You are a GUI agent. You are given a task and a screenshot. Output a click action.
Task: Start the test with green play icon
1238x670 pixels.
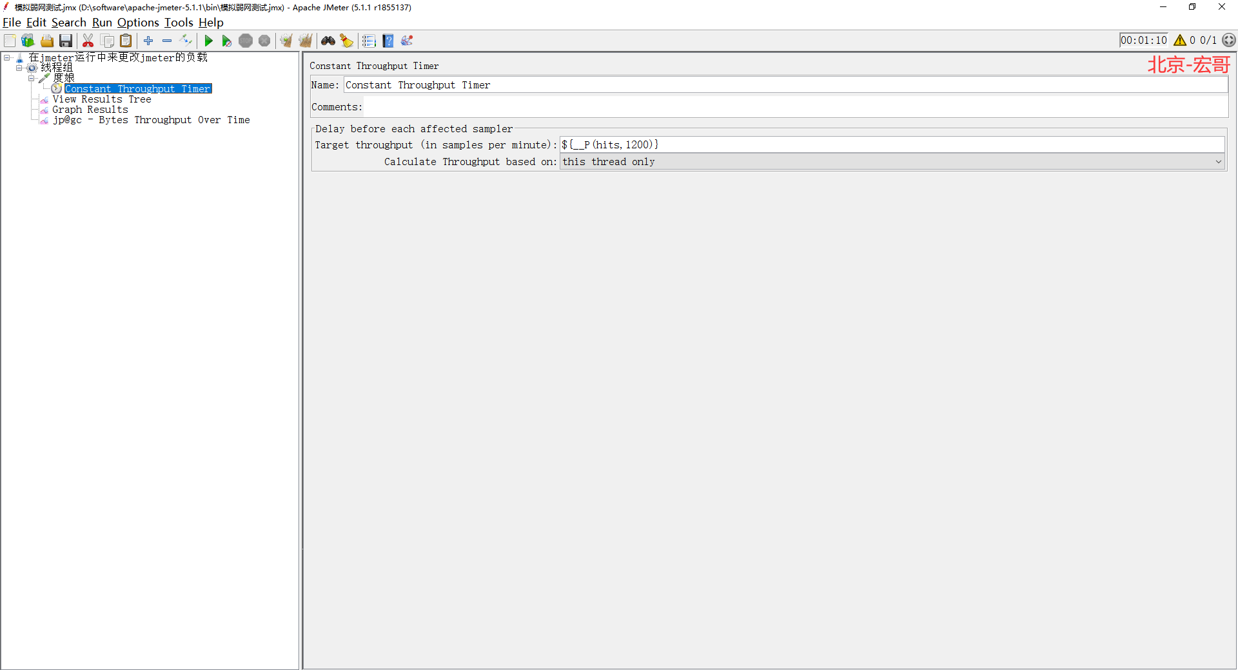[x=208, y=41]
